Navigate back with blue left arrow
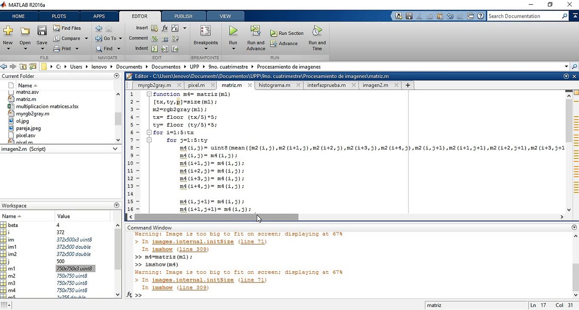 [99, 28]
